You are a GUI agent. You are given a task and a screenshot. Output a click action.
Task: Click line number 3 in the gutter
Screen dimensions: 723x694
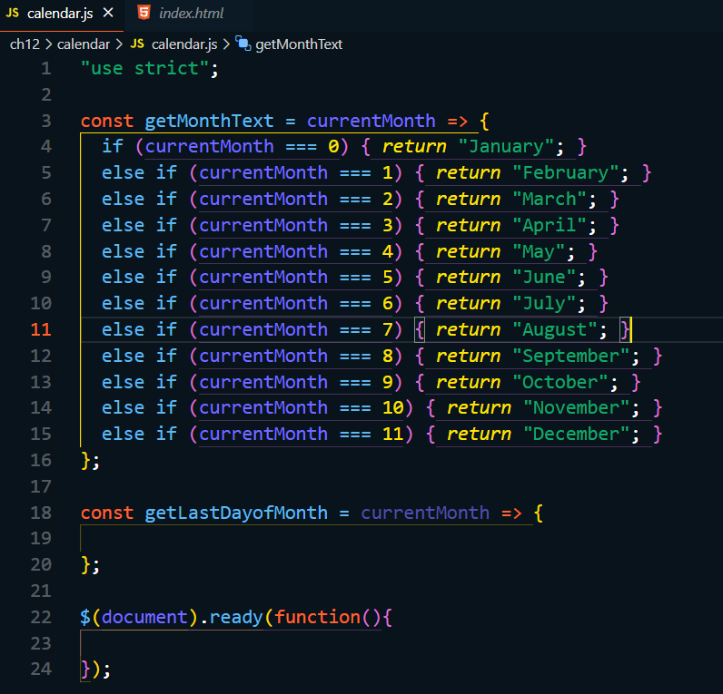coord(46,122)
